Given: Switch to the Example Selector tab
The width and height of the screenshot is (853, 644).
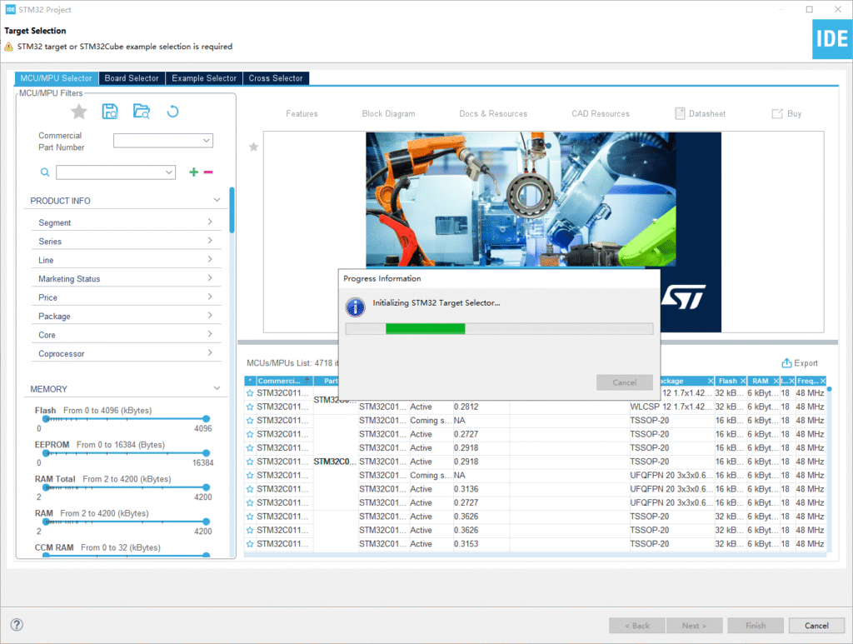Looking at the screenshot, I should point(204,78).
